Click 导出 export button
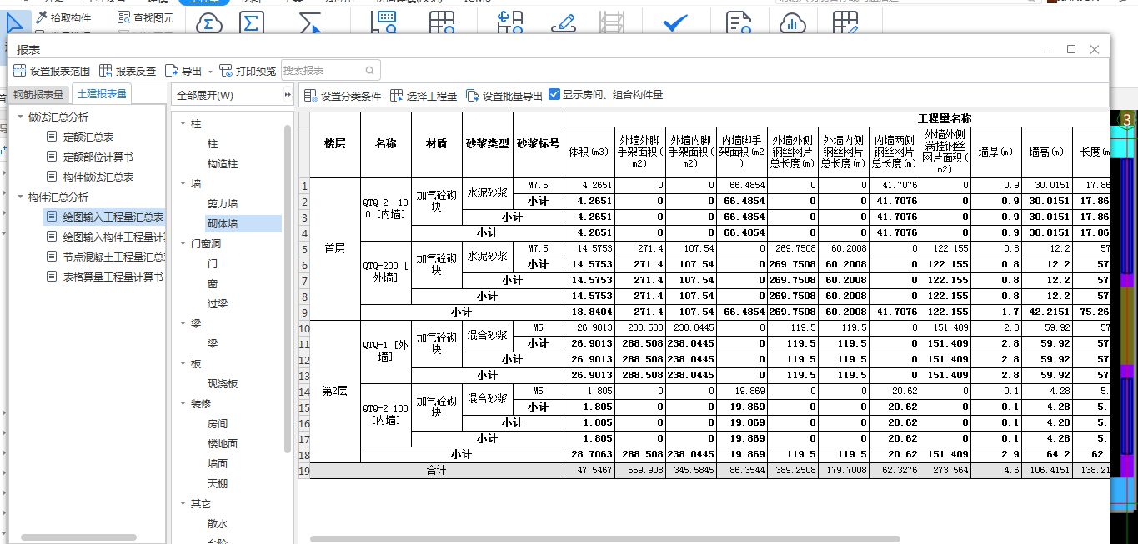The height and width of the screenshot is (544, 1138). pos(184,71)
